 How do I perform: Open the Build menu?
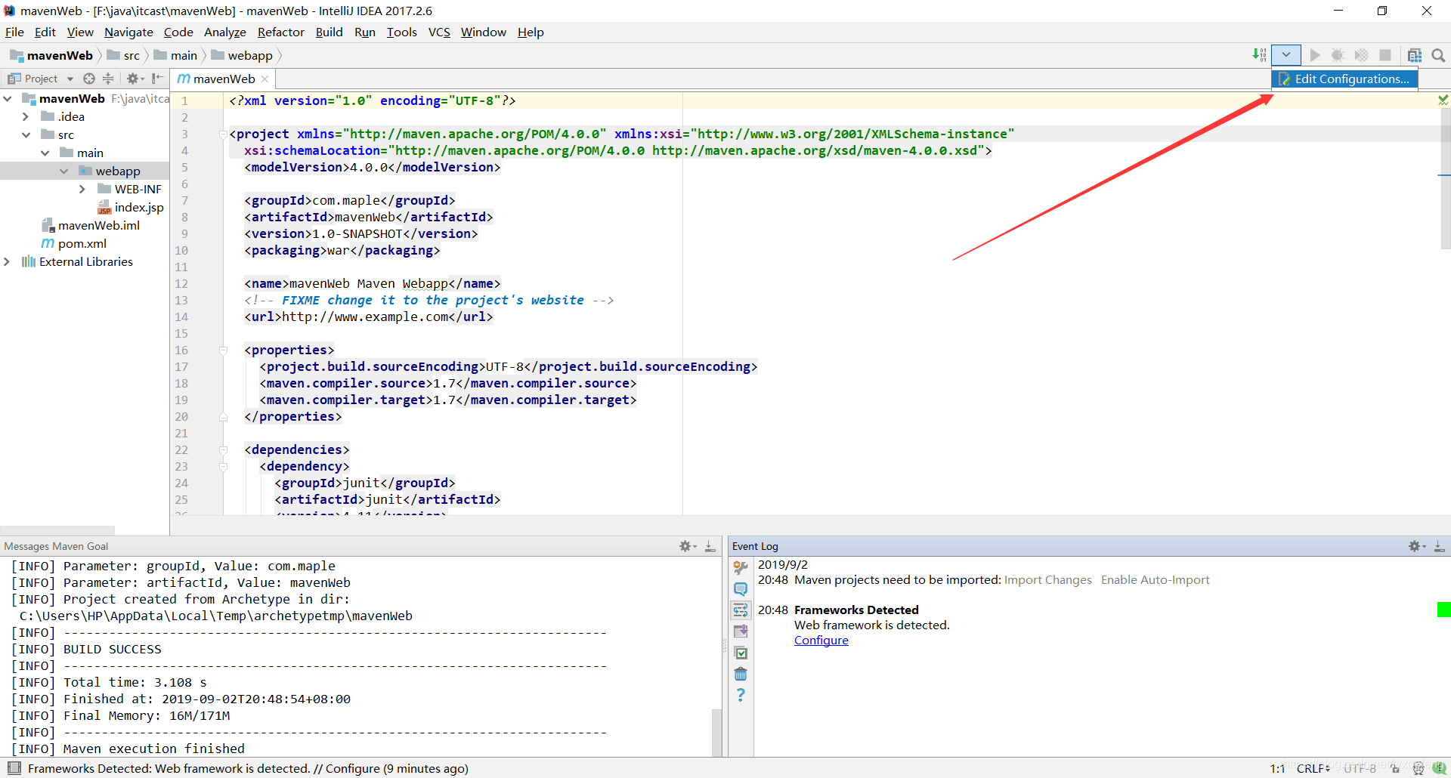pyautogui.click(x=329, y=32)
